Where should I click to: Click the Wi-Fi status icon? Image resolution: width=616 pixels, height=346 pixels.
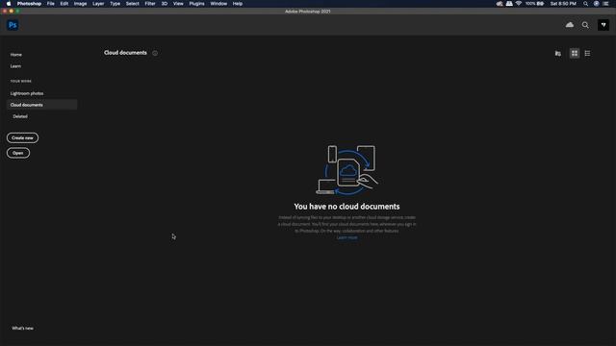[519, 4]
